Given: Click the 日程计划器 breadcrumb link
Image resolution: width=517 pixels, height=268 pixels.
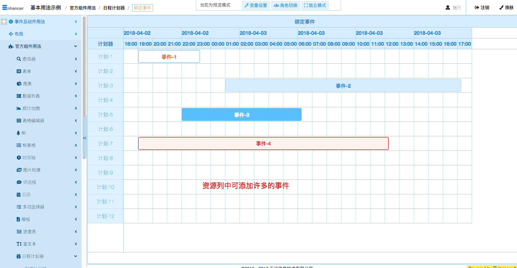Looking at the screenshot, I should pos(114,8).
